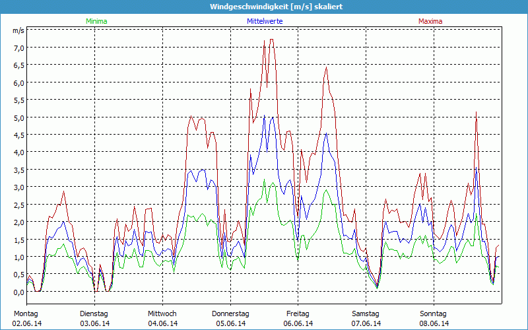
Task: Click the date 05.06.14
Action: (230, 323)
